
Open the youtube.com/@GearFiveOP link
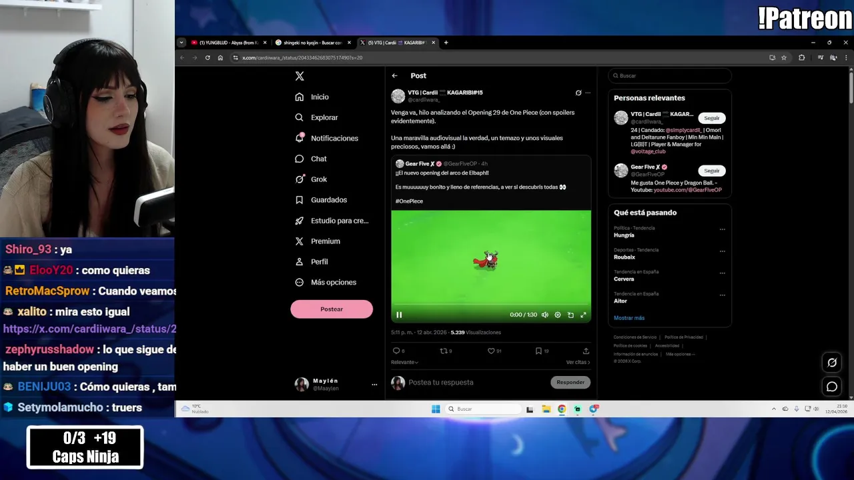[687, 190]
